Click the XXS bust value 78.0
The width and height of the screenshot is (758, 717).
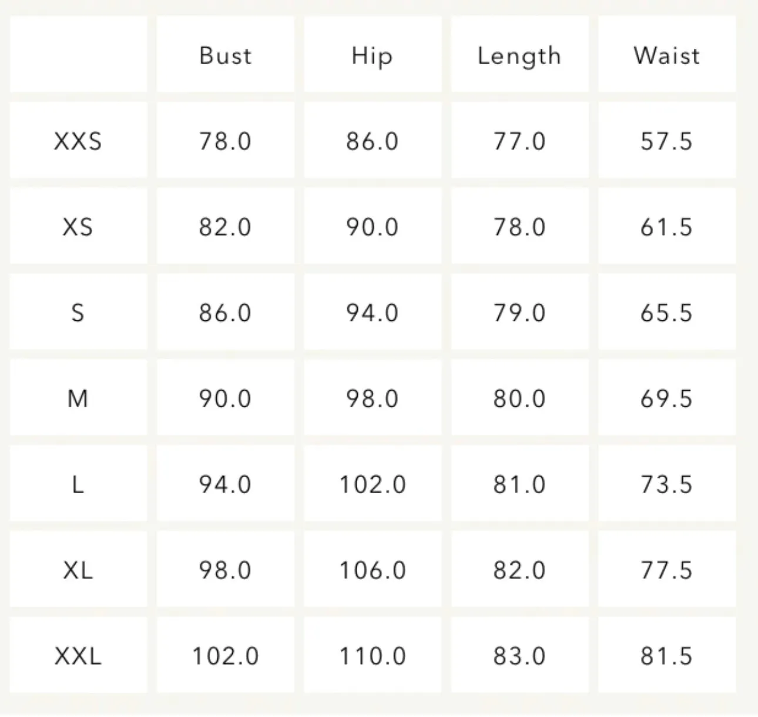(x=226, y=141)
